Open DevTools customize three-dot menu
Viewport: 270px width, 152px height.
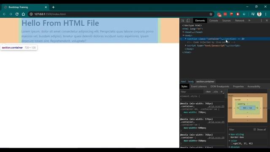(261, 21)
